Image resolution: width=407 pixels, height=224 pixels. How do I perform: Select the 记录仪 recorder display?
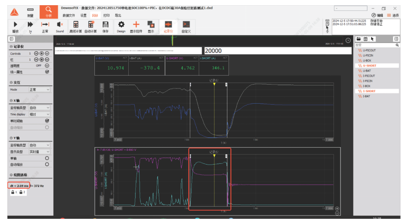point(168,27)
